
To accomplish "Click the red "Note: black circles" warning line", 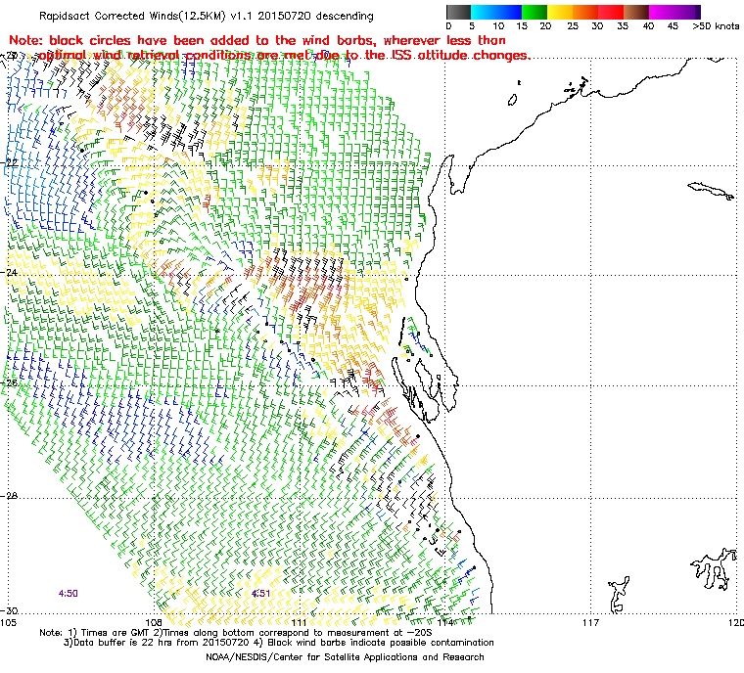I will click(x=257, y=40).
